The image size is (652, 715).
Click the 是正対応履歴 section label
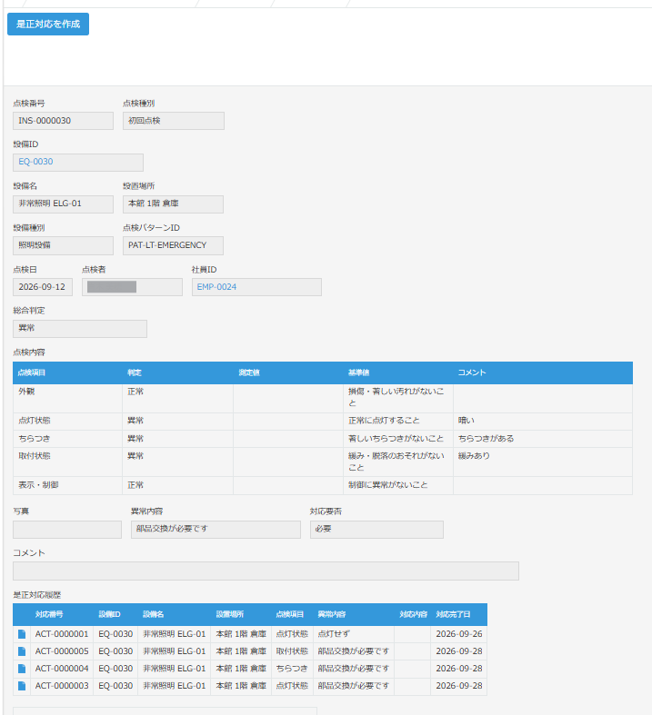37,594
